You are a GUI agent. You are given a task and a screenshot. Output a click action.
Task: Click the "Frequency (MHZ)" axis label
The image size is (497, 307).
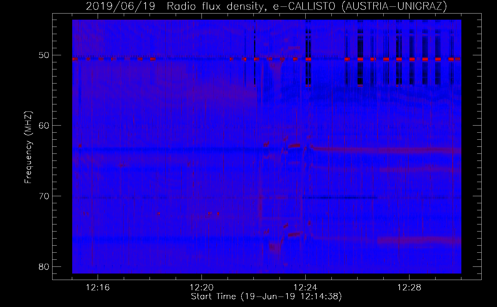(x=28, y=147)
